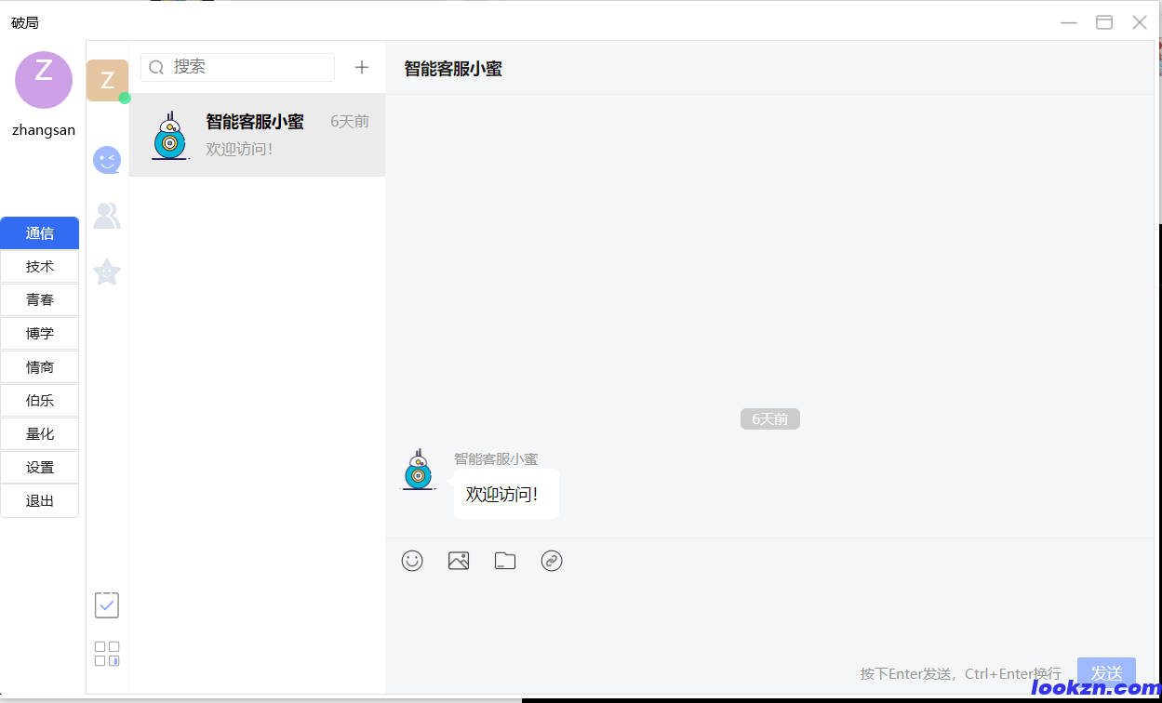Expand the 量化 section in left menu
The width and height of the screenshot is (1162, 703).
(x=39, y=433)
